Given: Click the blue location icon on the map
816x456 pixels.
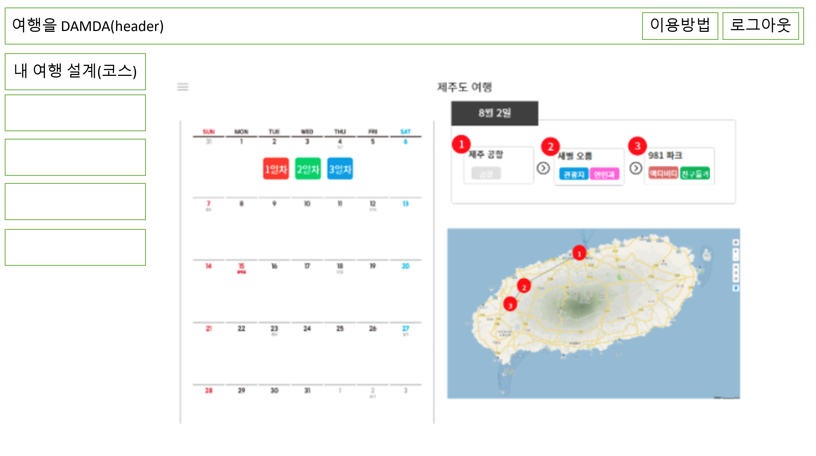Looking at the screenshot, I should tap(736, 288).
